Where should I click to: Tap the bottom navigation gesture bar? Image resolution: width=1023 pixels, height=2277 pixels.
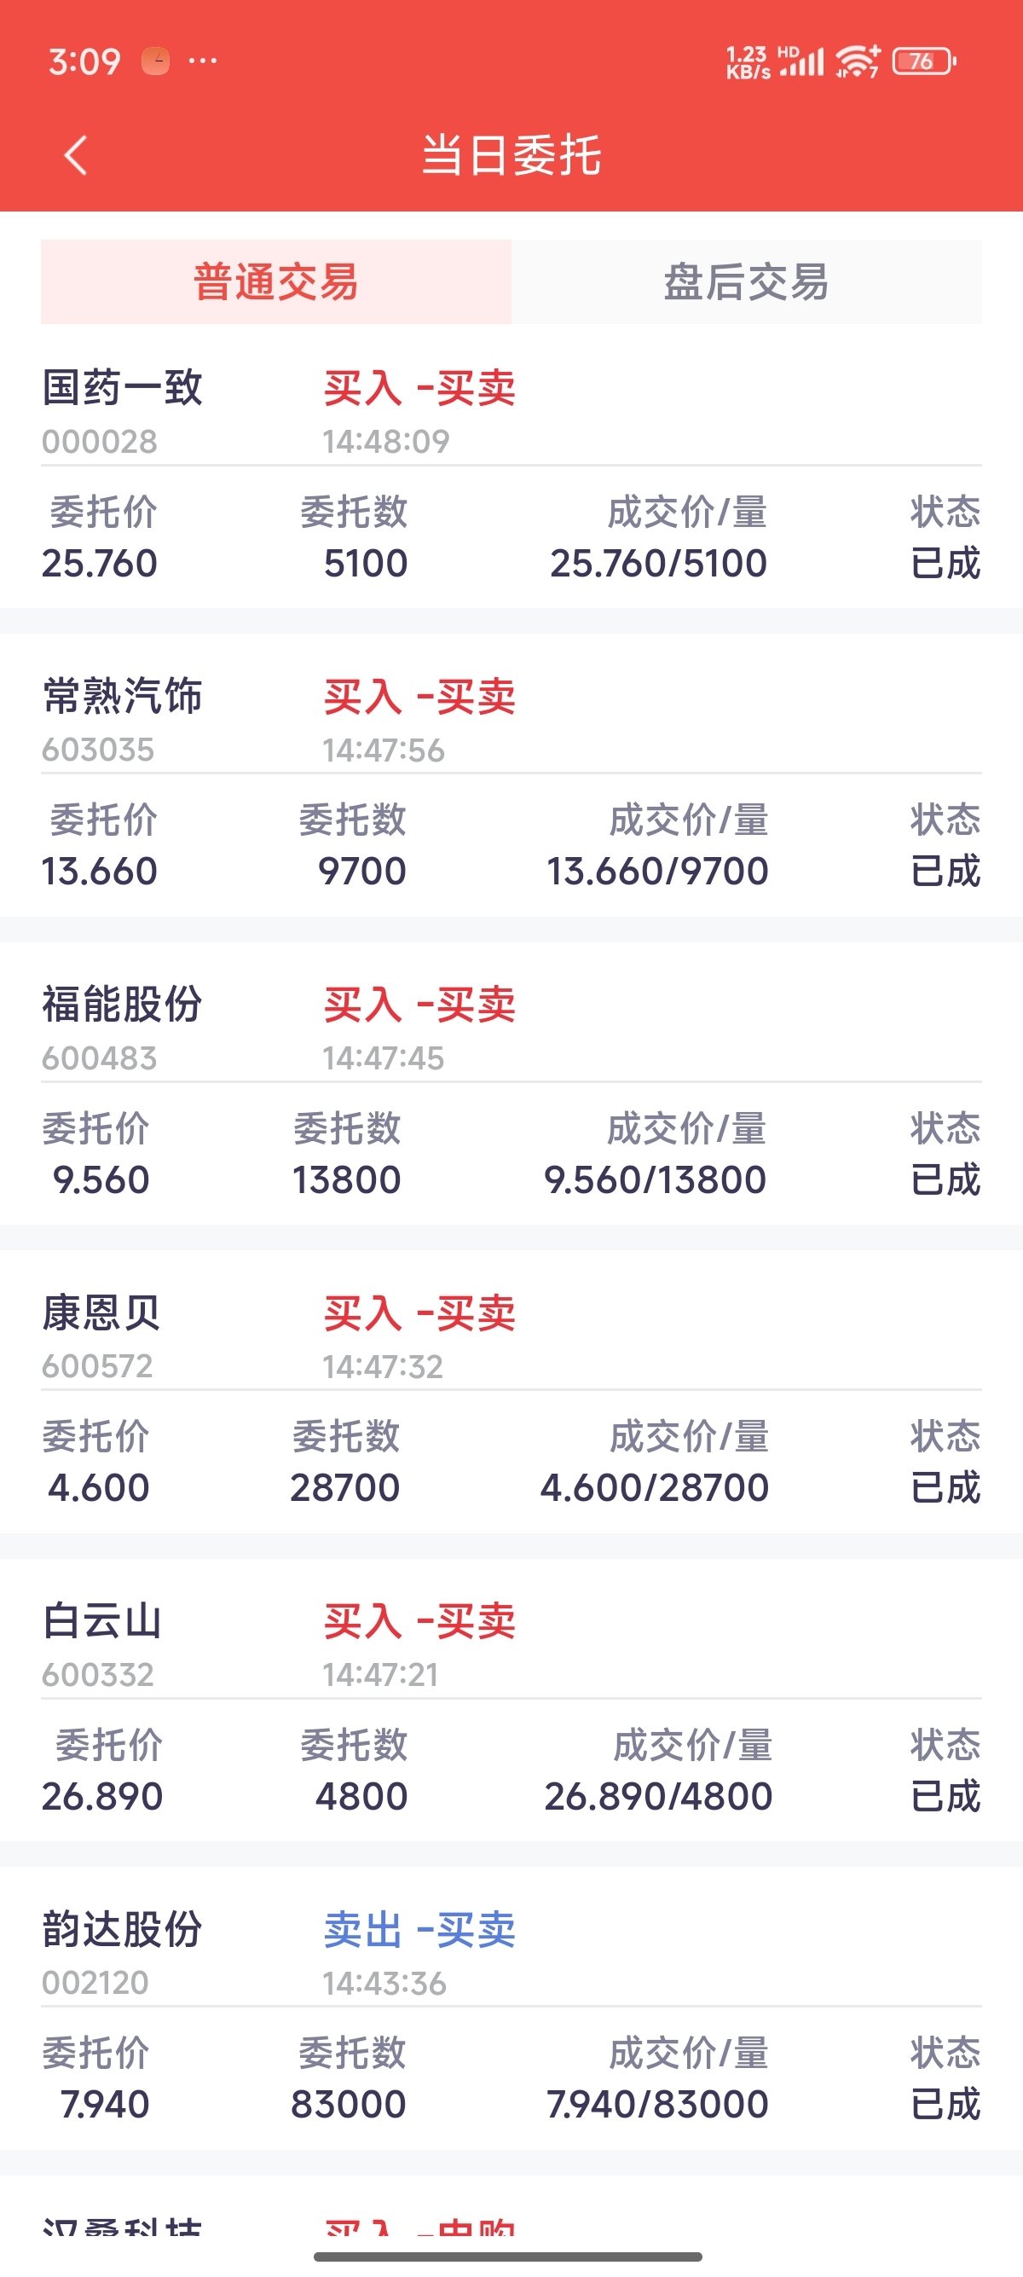(x=508, y=2257)
